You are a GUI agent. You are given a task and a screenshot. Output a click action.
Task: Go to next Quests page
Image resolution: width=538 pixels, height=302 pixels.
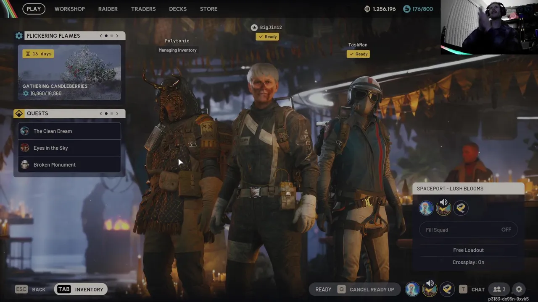click(117, 113)
